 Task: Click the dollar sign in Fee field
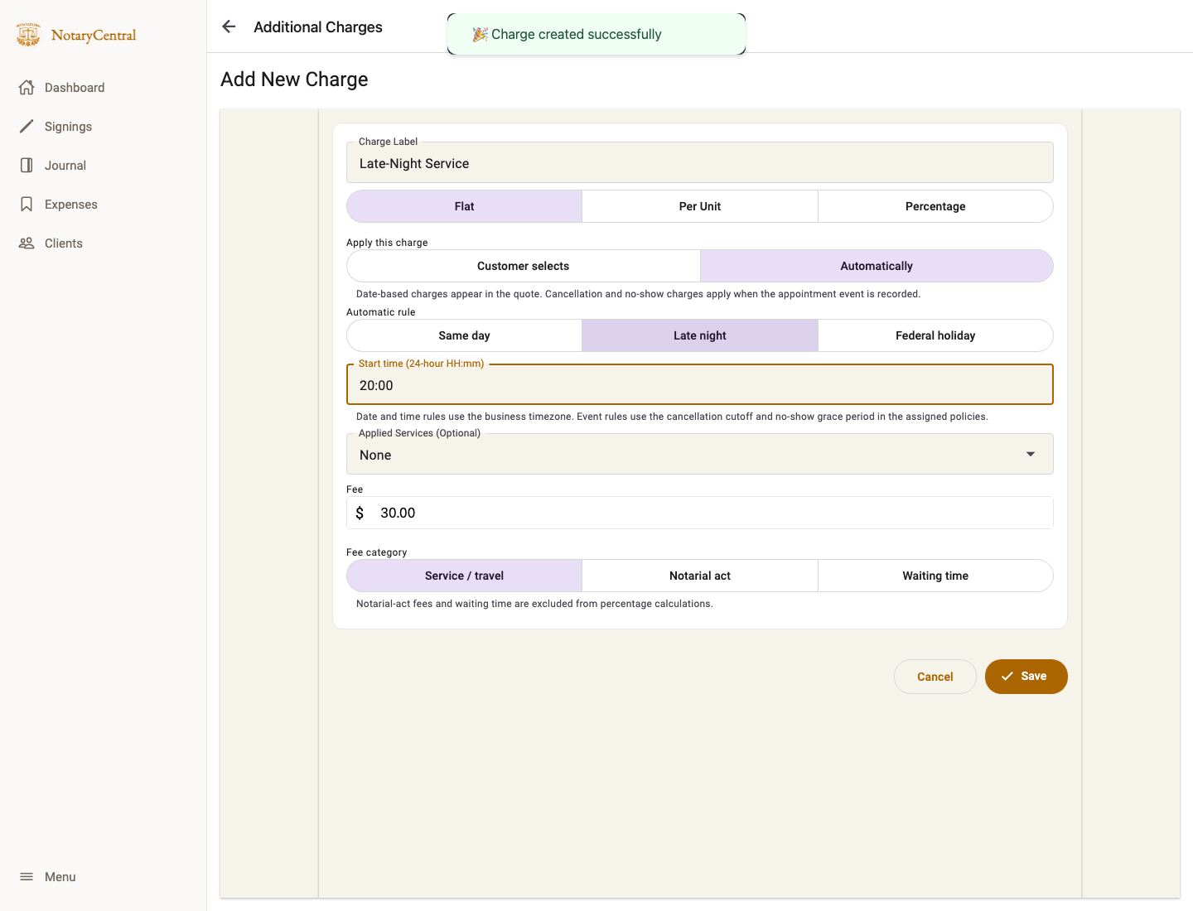tap(360, 513)
